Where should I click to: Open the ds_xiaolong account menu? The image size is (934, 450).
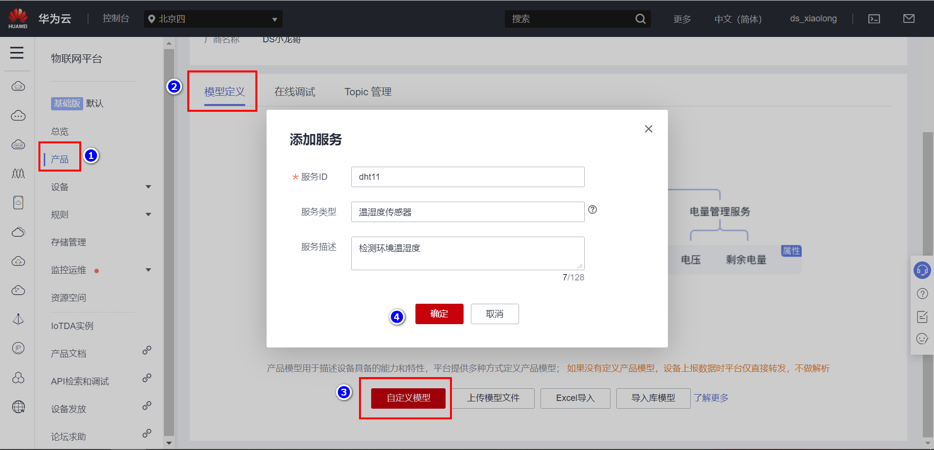pos(813,18)
